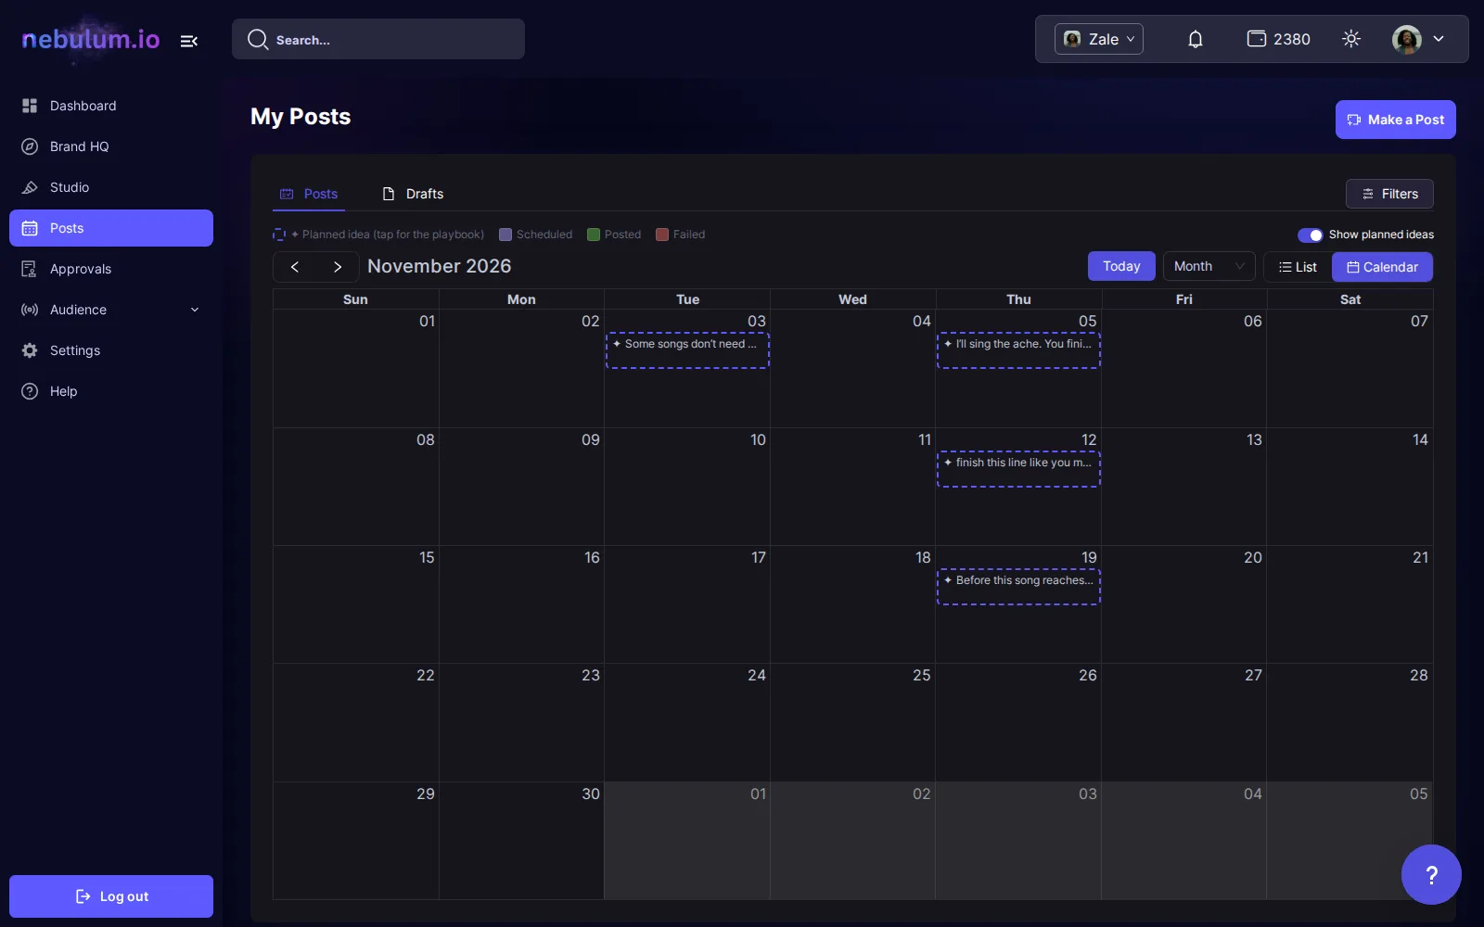This screenshot has height=927, width=1484.
Task: Open Approvals section
Action: pyautogui.click(x=111, y=269)
